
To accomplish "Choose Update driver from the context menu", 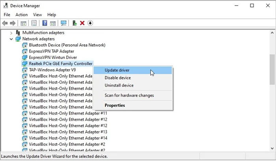I will click(x=133, y=70).
